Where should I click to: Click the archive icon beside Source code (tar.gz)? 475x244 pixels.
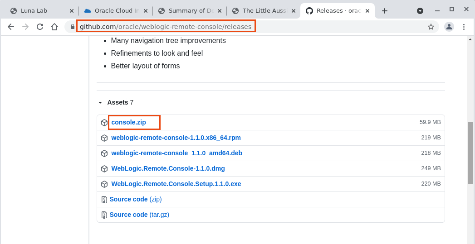(x=104, y=215)
